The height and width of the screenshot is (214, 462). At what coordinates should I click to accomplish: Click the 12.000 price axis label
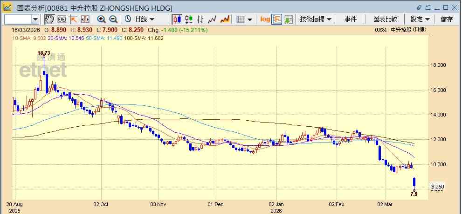pos(438,139)
